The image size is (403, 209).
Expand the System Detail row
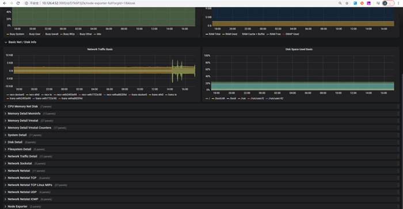coord(201,135)
